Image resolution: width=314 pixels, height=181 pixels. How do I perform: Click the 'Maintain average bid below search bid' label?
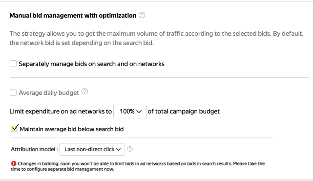click(x=71, y=129)
